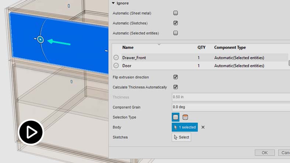The image size is (290, 163).
Task: Select the body selection type icon
Action: pyautogui.click(x=176, y=117)
